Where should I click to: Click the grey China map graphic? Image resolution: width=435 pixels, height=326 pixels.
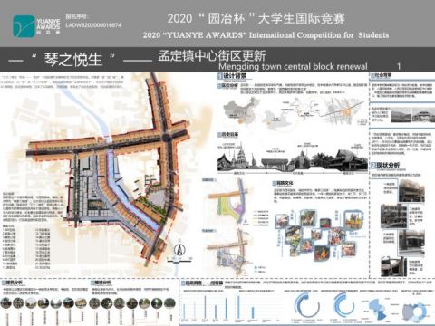pyautogui.click(x=240, y=111)
